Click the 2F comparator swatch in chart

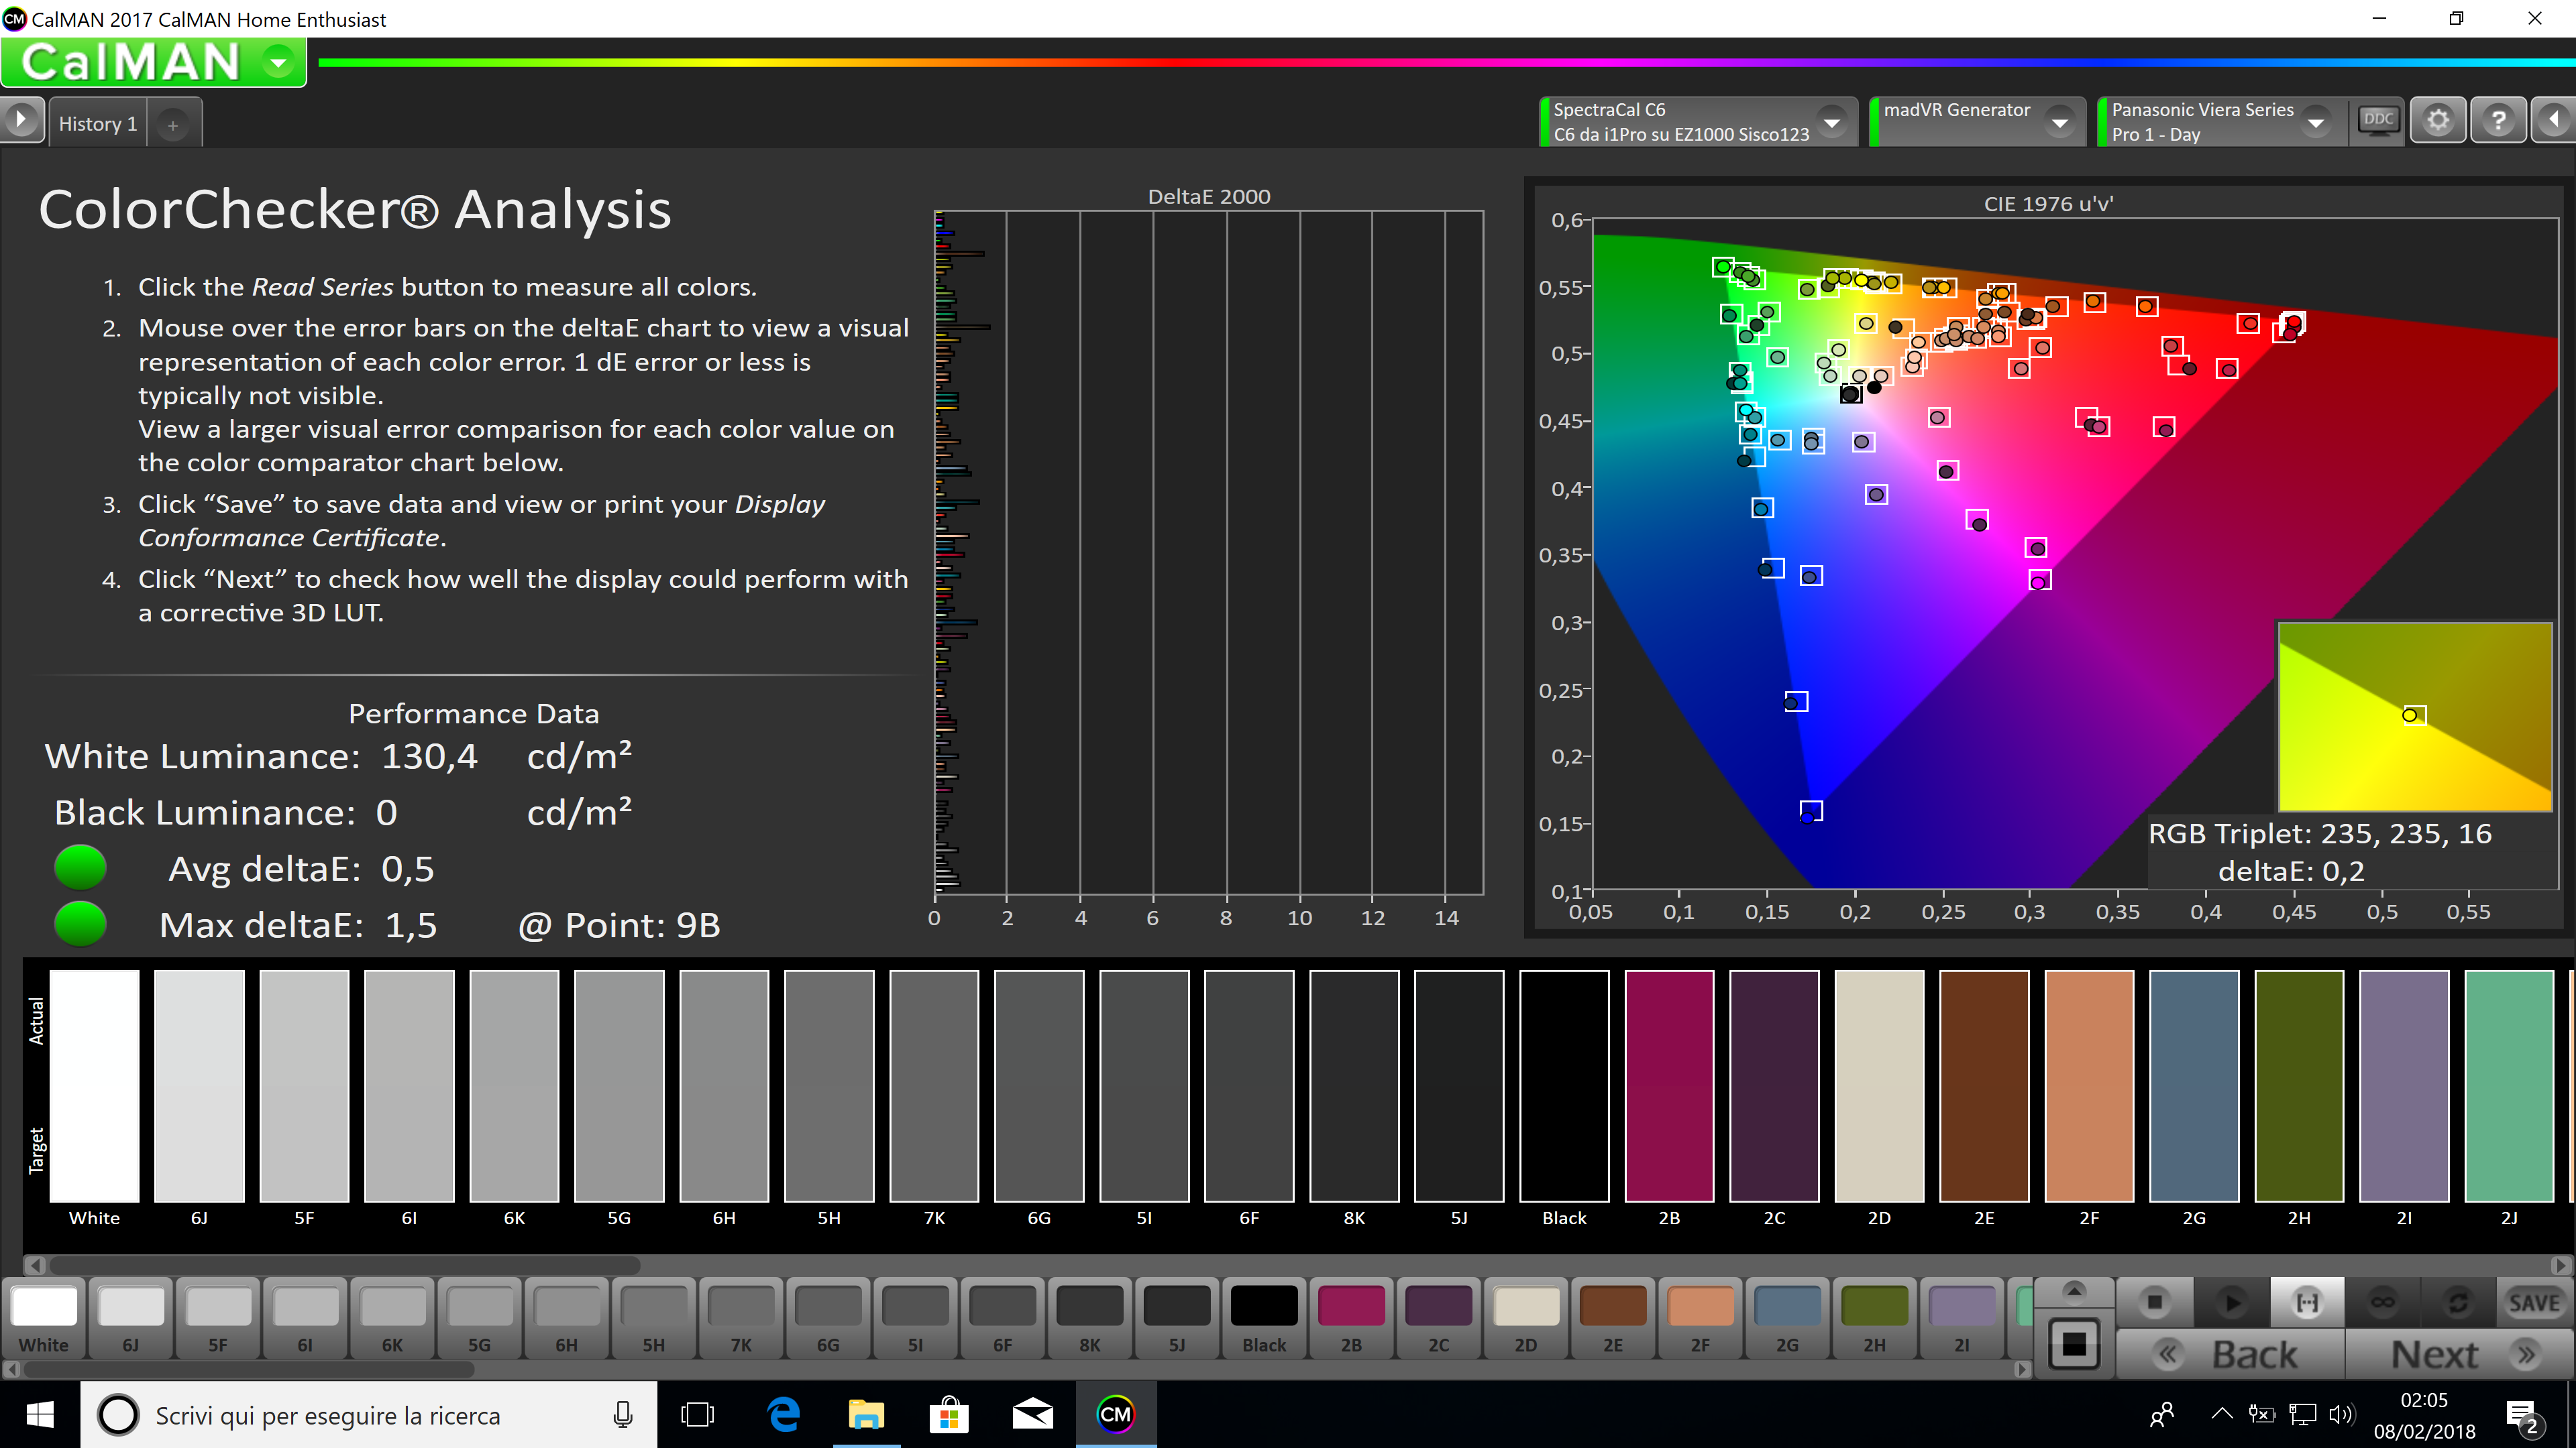2089,1085
